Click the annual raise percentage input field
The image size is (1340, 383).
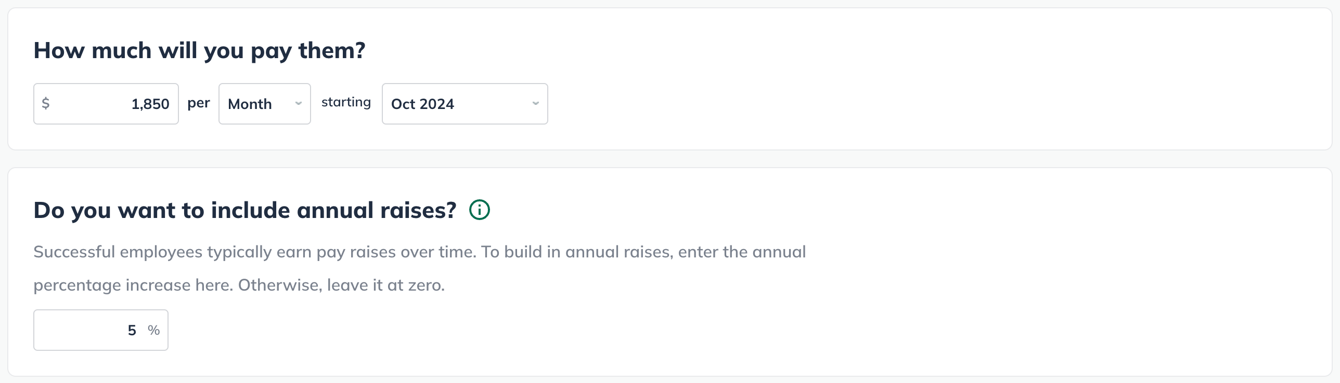101,330
